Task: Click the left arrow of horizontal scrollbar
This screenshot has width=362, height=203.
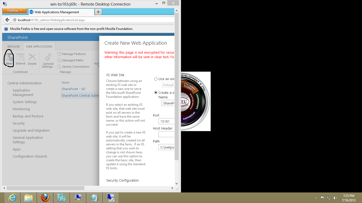Action: tap(4, 188)
